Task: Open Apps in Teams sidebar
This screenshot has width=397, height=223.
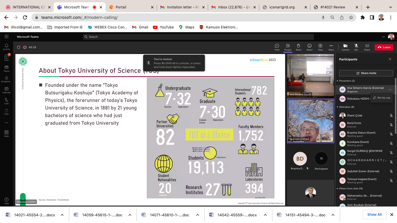Action: pos(6,134)
